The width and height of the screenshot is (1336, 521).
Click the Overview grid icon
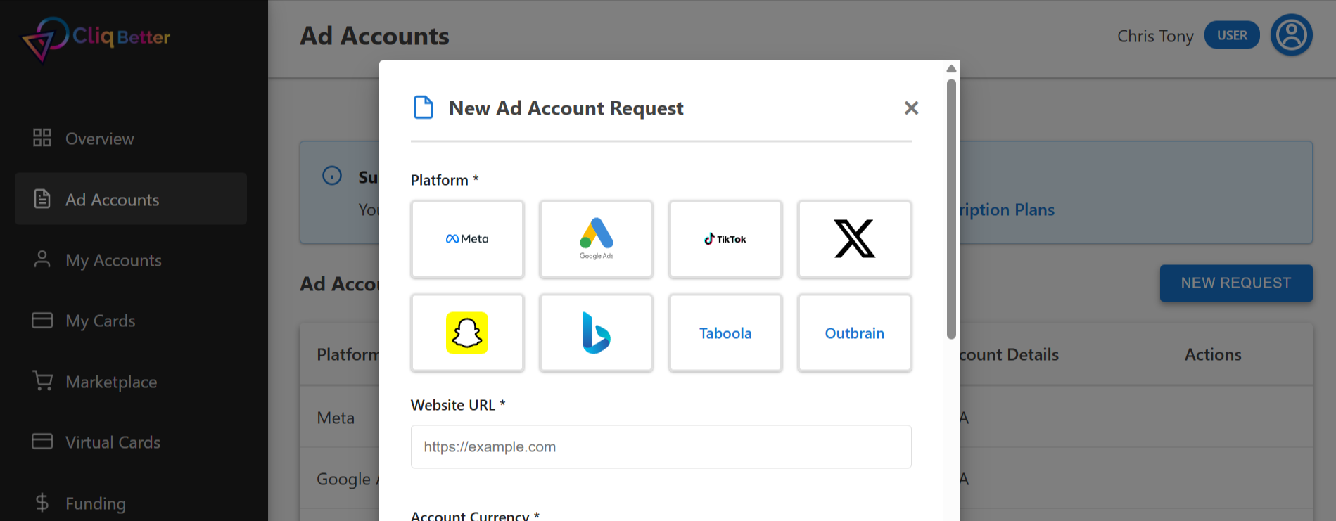42,138
